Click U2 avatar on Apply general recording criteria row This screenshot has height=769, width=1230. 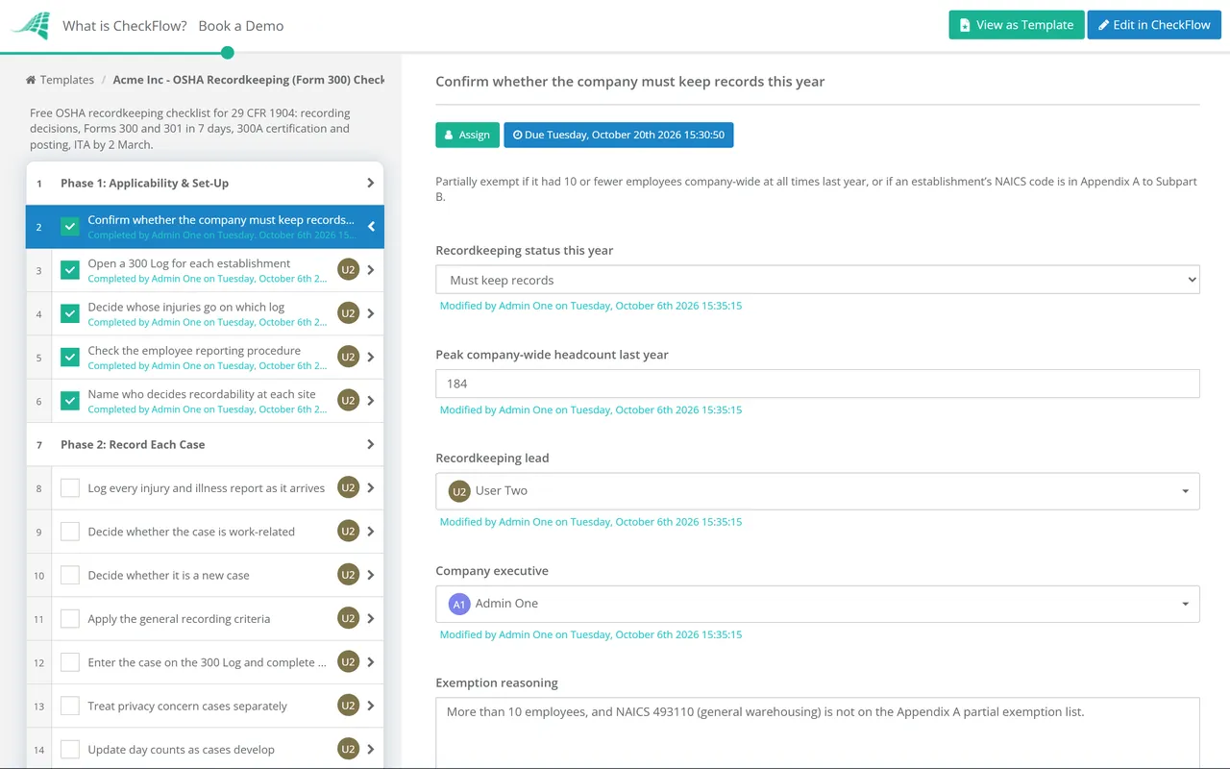[x=348, y=618]
